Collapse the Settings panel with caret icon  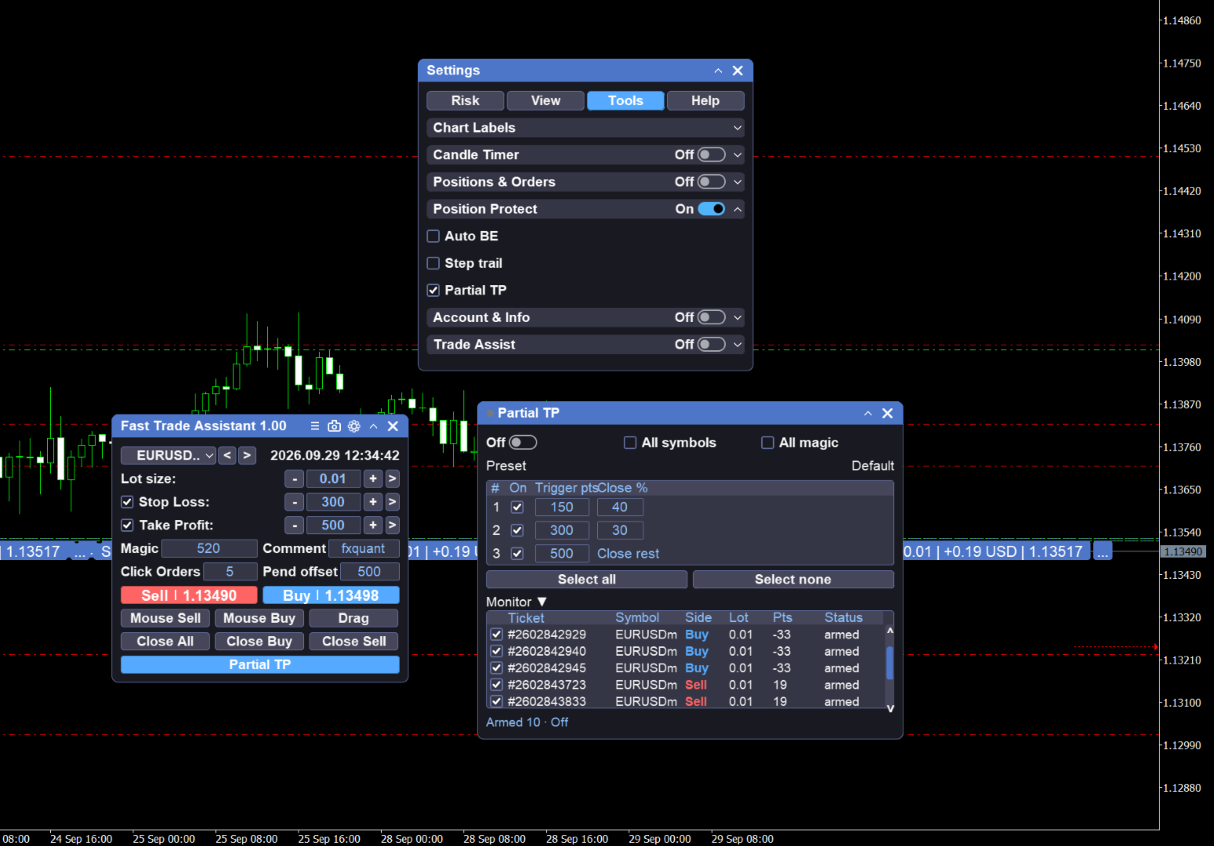(x=718, y=70)
